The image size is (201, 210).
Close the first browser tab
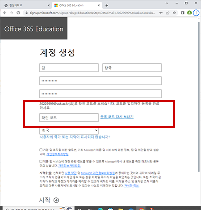(49, 5)
